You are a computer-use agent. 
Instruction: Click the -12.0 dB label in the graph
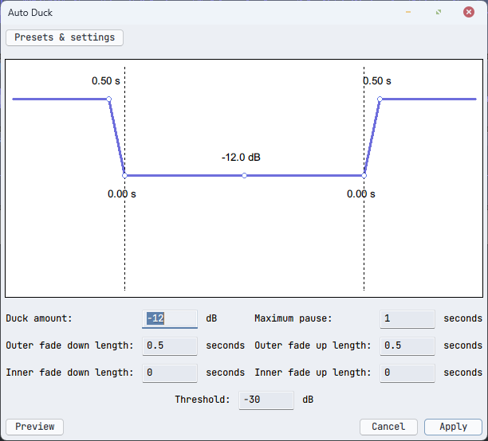[241, 158]
